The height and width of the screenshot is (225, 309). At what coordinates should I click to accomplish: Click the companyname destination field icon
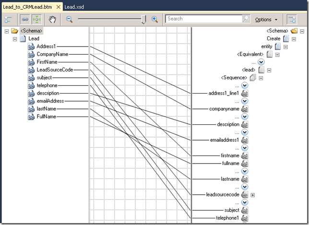click(x=245, y=109)
